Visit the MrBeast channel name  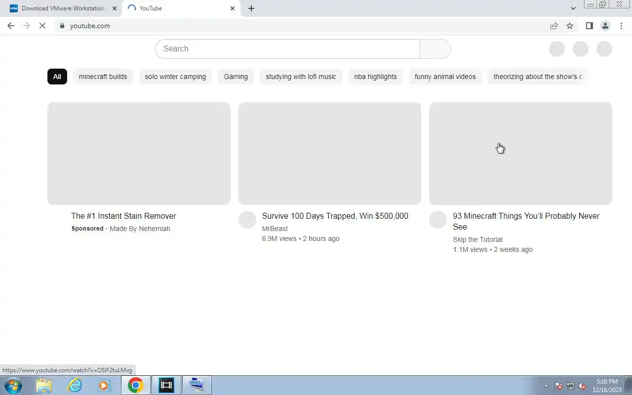pos(275,229)
